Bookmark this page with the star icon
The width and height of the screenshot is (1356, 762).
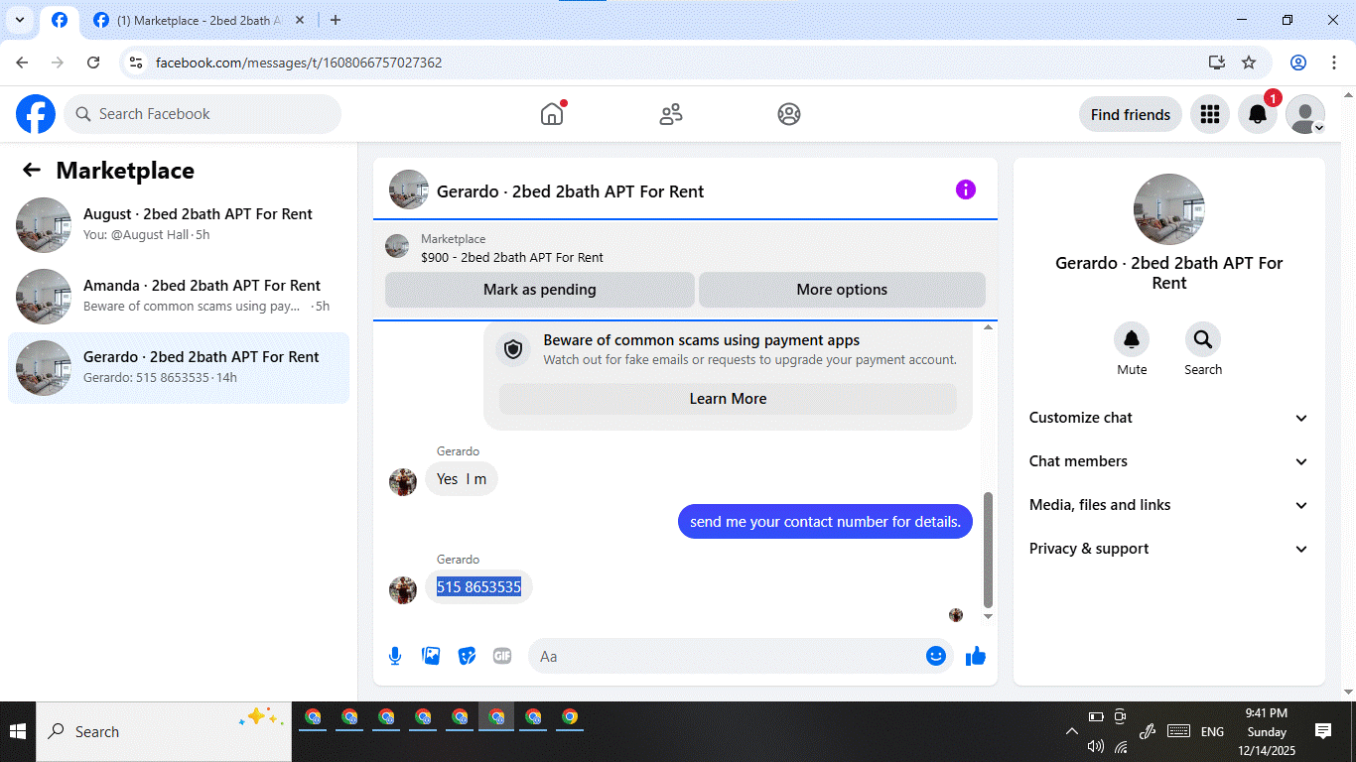coord(1249,63)
